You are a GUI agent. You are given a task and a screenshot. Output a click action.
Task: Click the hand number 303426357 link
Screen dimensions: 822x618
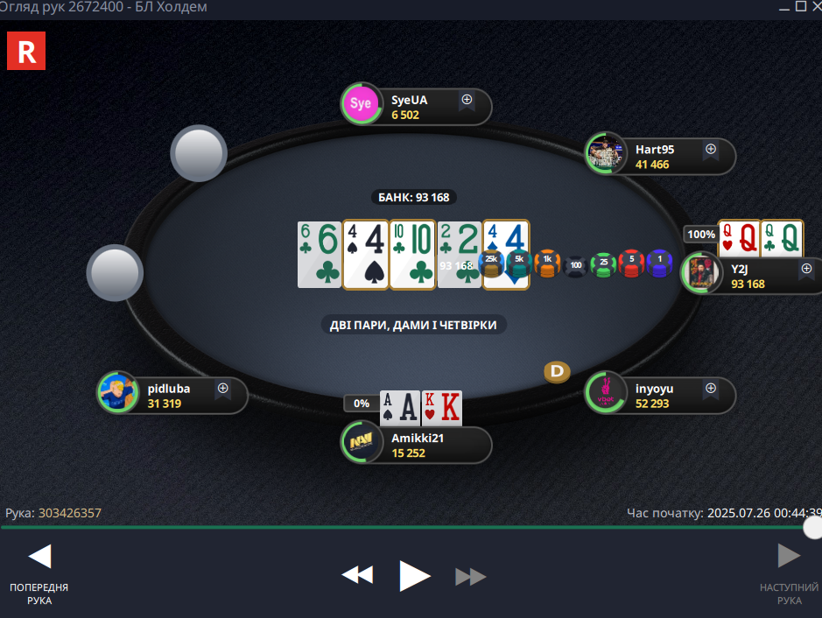[70, 513]
